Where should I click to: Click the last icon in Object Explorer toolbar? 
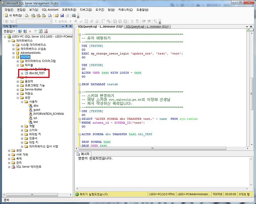[46, 31]
